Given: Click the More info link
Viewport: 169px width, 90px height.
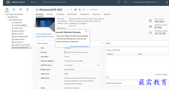Looking at the screenshot, I should coord(72,26).
